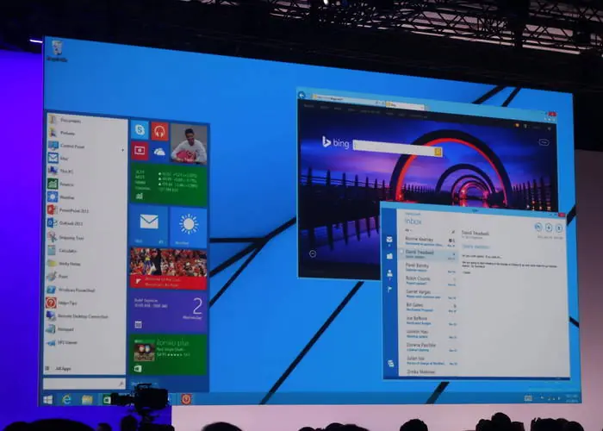Launch Windows PowerShell from Start list
The height and width of the screenshot is (431, 603).
[x=85, y=290]
